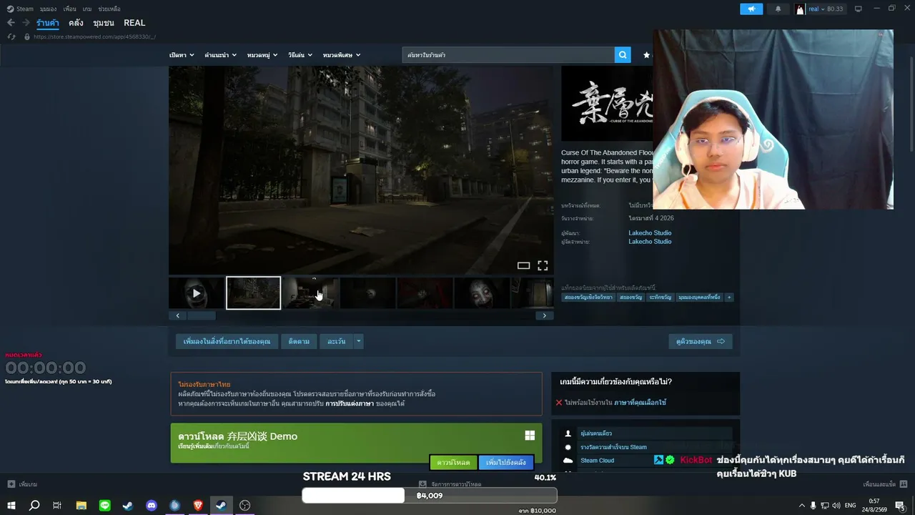Switch video to theater mode icon
This screenshot has height=515, width=915.
[523, 265]
